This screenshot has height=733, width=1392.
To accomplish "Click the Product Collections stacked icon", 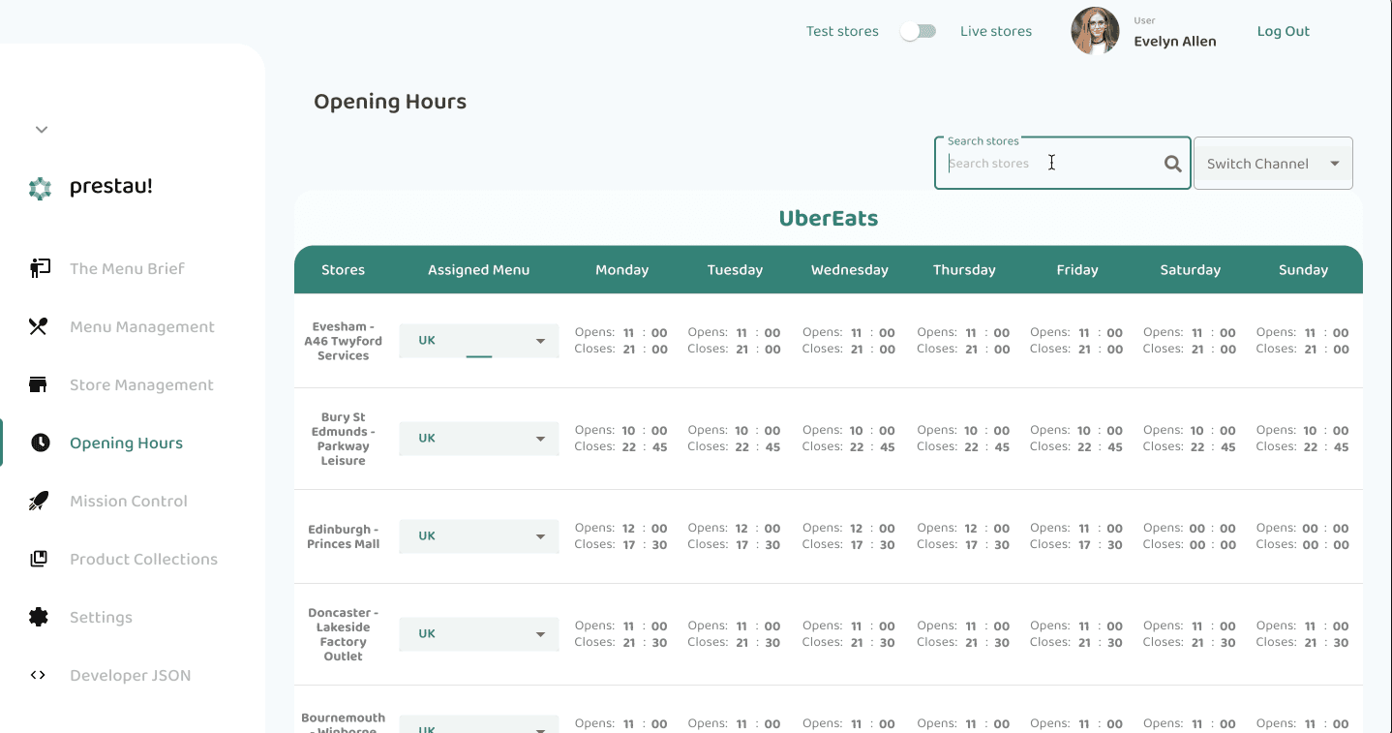I will tap(38, 559).
